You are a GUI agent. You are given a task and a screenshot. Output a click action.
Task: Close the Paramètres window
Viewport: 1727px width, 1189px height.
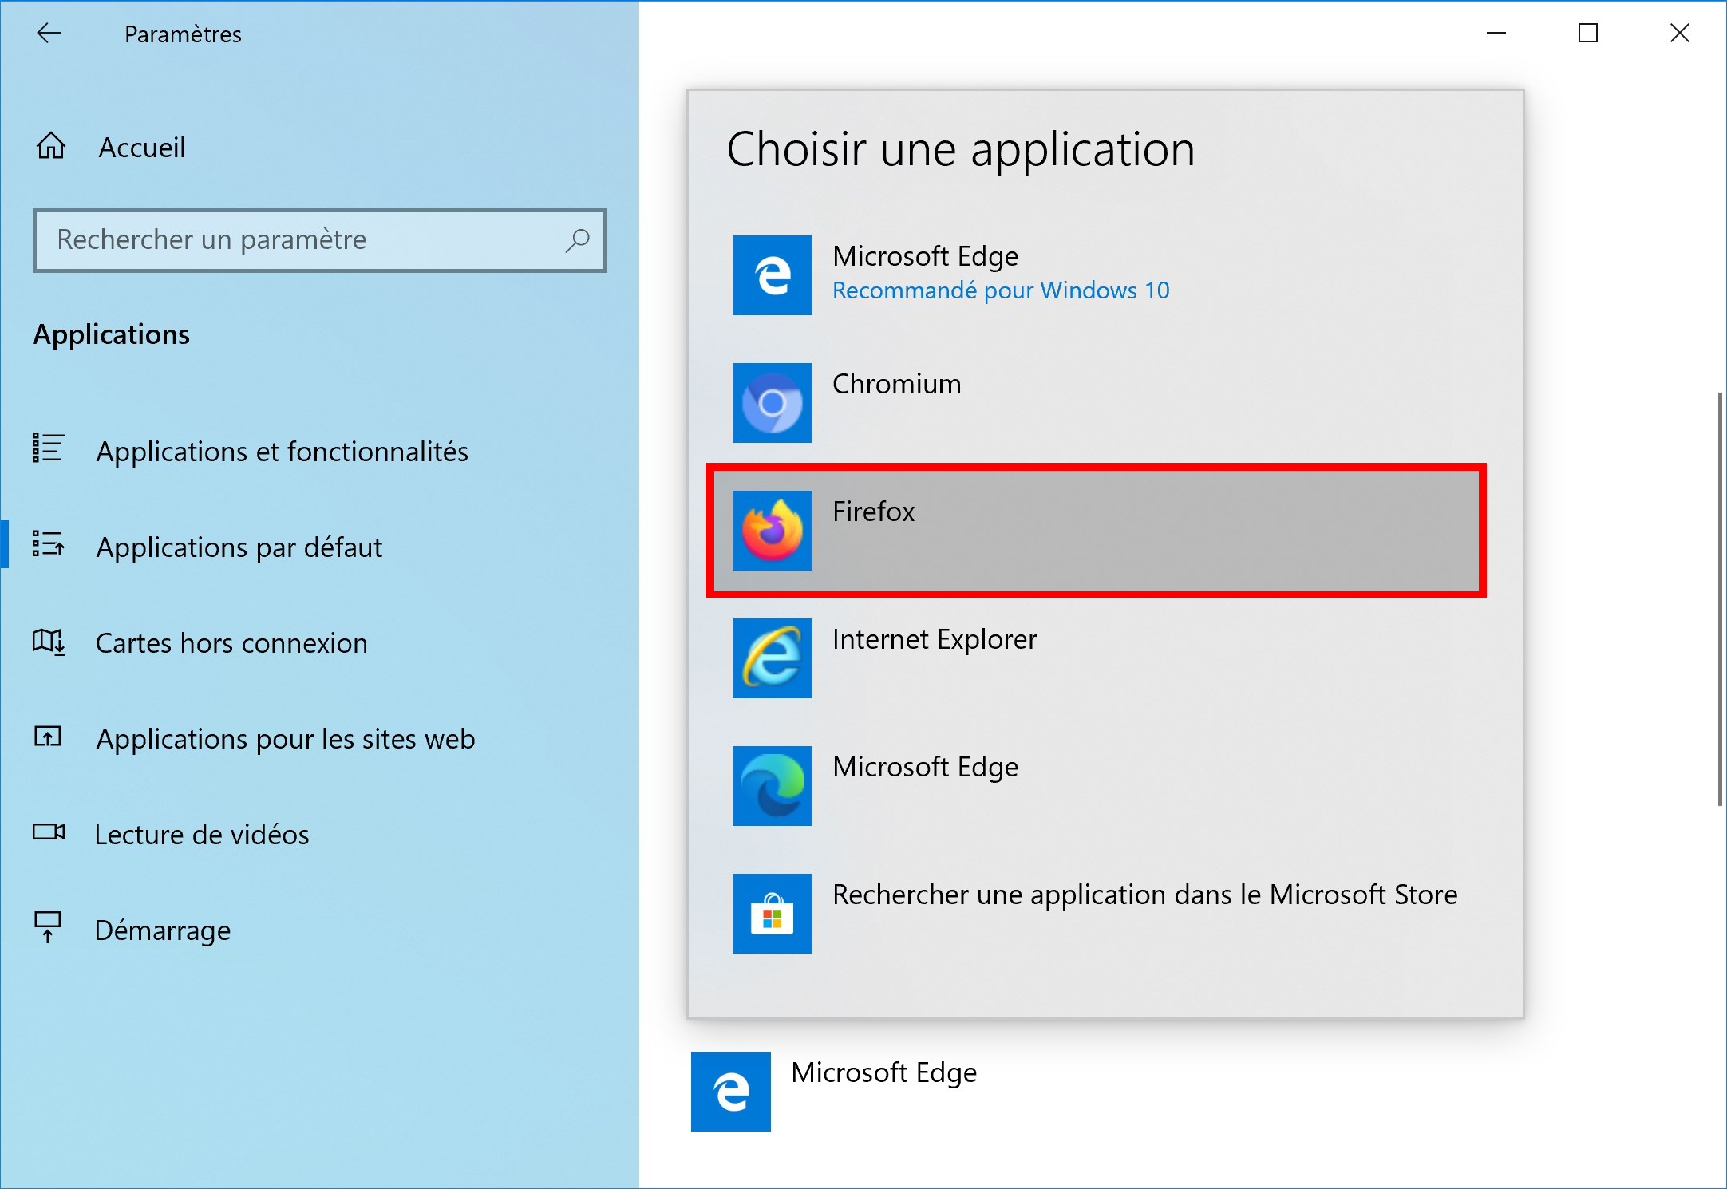1680,33
